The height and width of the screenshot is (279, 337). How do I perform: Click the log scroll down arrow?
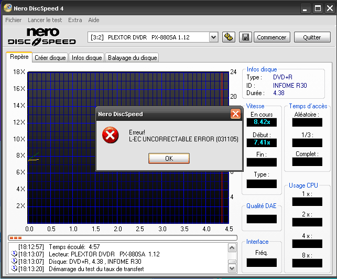(x=232, y=268)
